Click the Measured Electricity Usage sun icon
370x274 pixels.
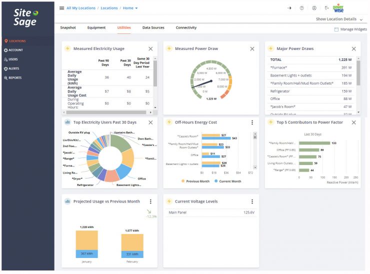click(67, 48)
